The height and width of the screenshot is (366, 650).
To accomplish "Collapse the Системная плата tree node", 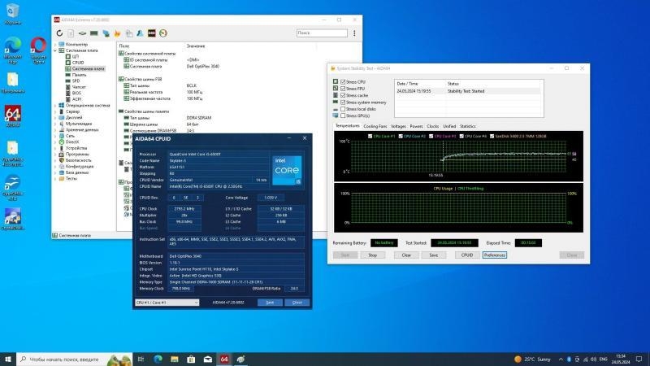I will click(x=55, y=50).
